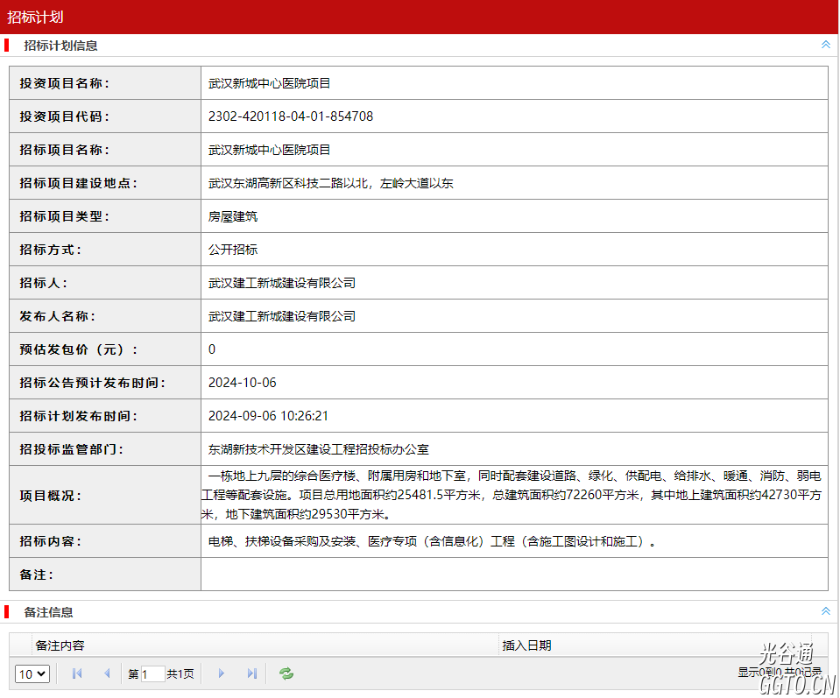Click the 公开招标 tender method value
Viewport: 840px width, 698px height.
pos(233,250)
